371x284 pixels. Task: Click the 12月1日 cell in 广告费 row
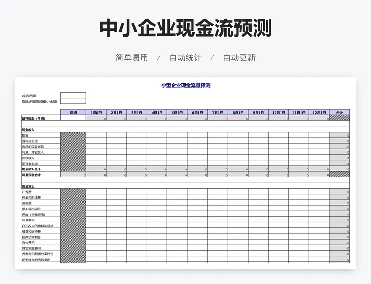pos(319,191)
